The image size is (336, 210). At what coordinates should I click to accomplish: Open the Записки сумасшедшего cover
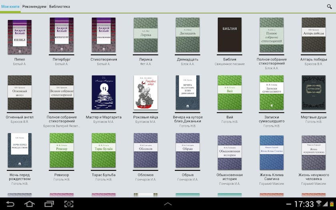coord(272,92)
